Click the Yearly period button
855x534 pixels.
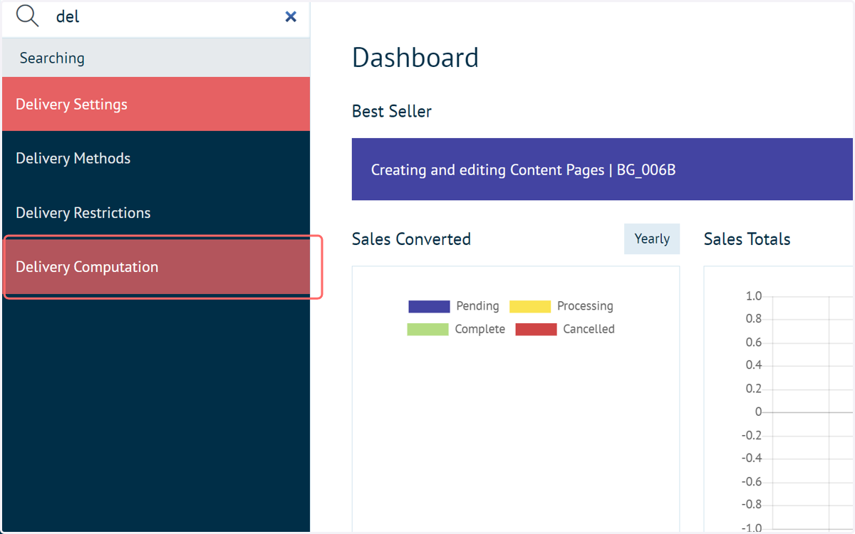click(x=652, y=239)
